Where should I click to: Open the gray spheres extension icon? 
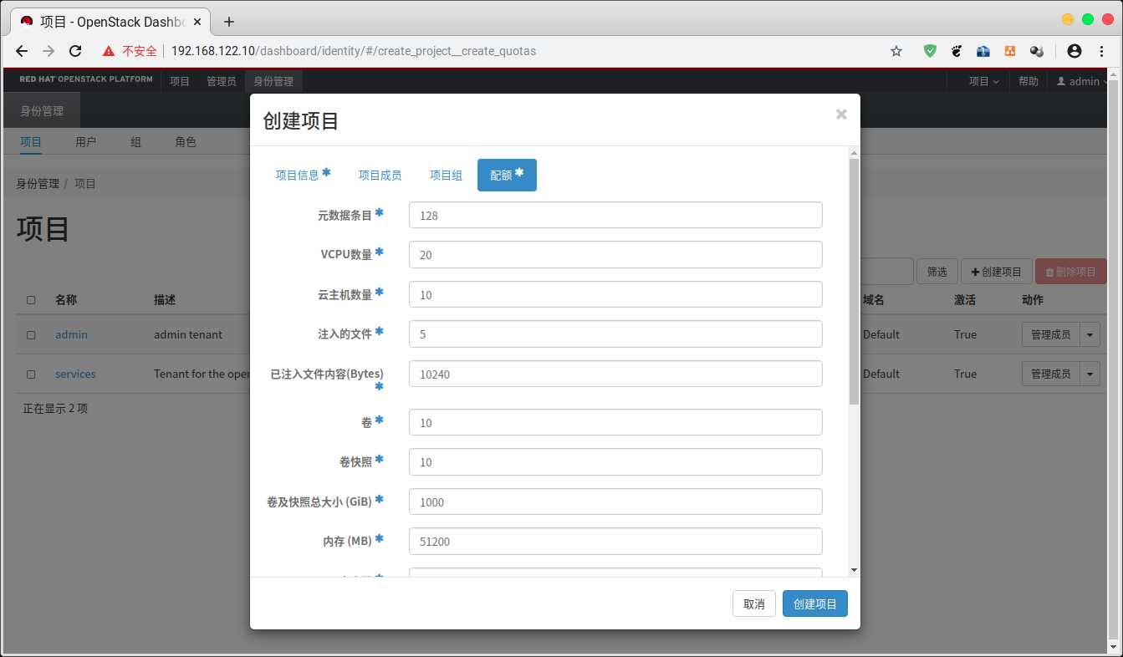click(1037, 51)
